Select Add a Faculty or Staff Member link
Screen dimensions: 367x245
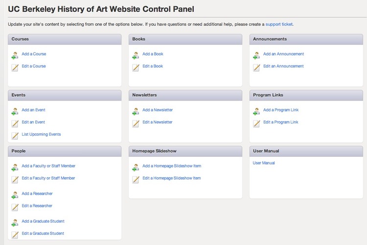[x=48, y=166]
